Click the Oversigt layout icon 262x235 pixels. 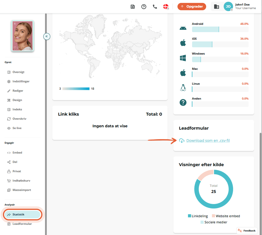[9, 72]
